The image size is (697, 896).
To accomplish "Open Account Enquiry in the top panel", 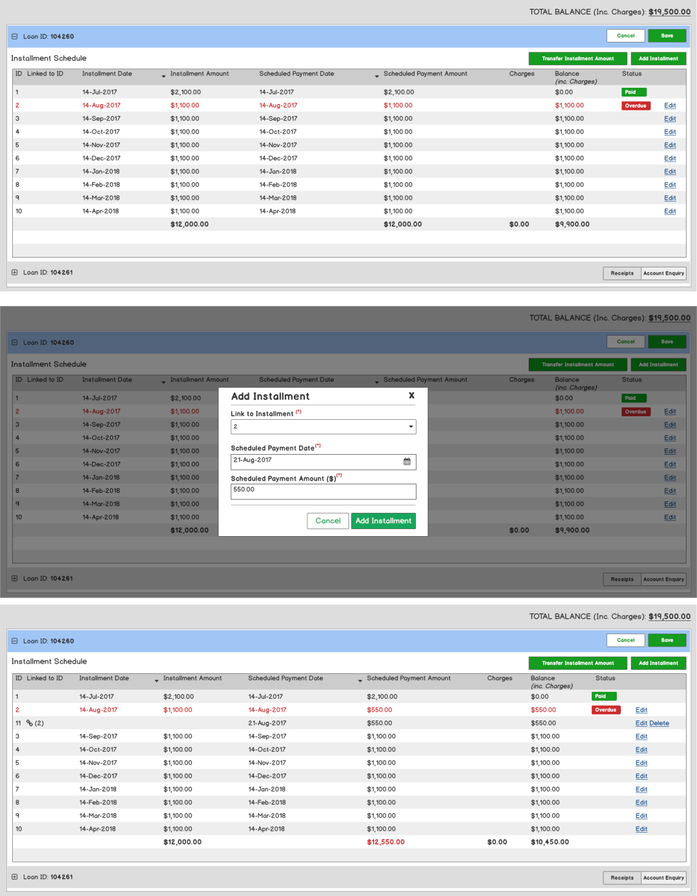I will (x=664, y=273).
